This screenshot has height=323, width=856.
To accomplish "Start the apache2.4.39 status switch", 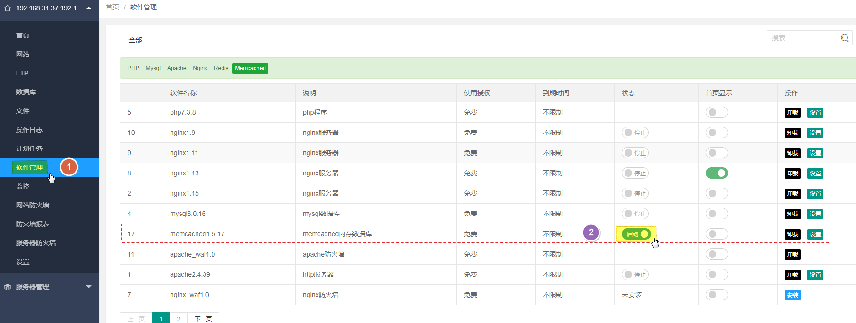I will coord(634,275).
